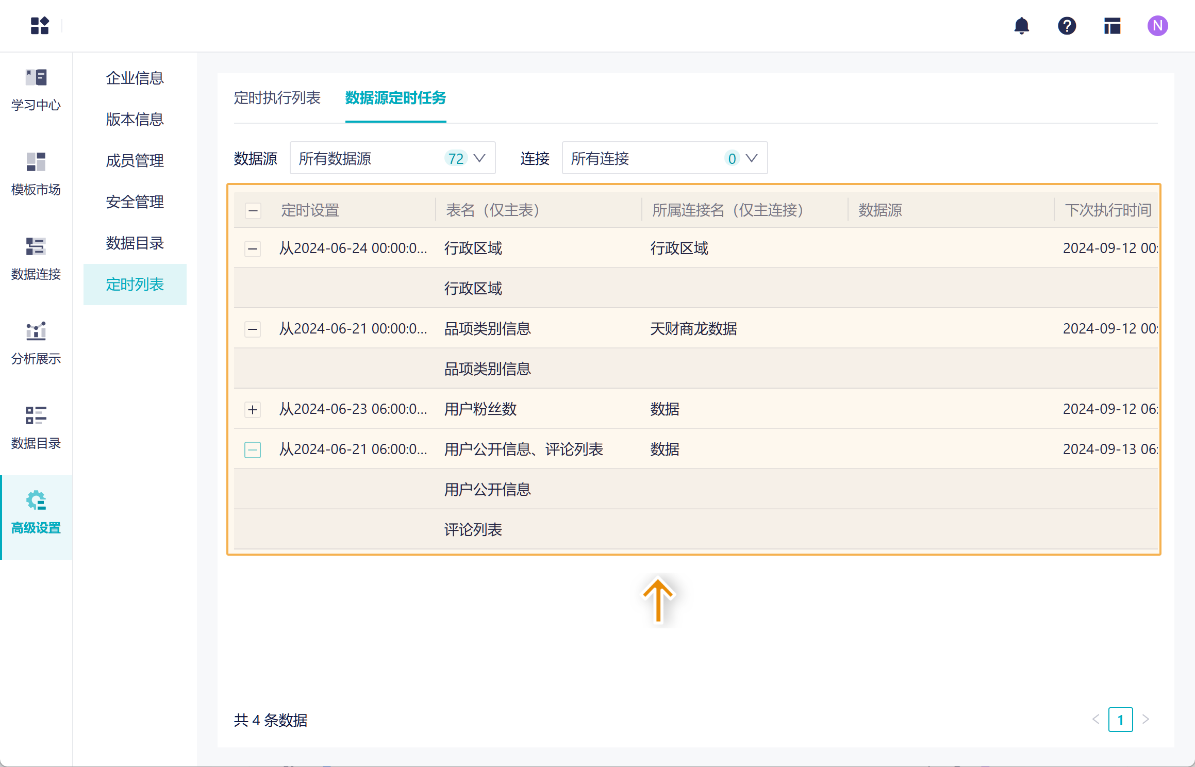Go to 模板市场 in the sidebar

(x=36, y=174)
